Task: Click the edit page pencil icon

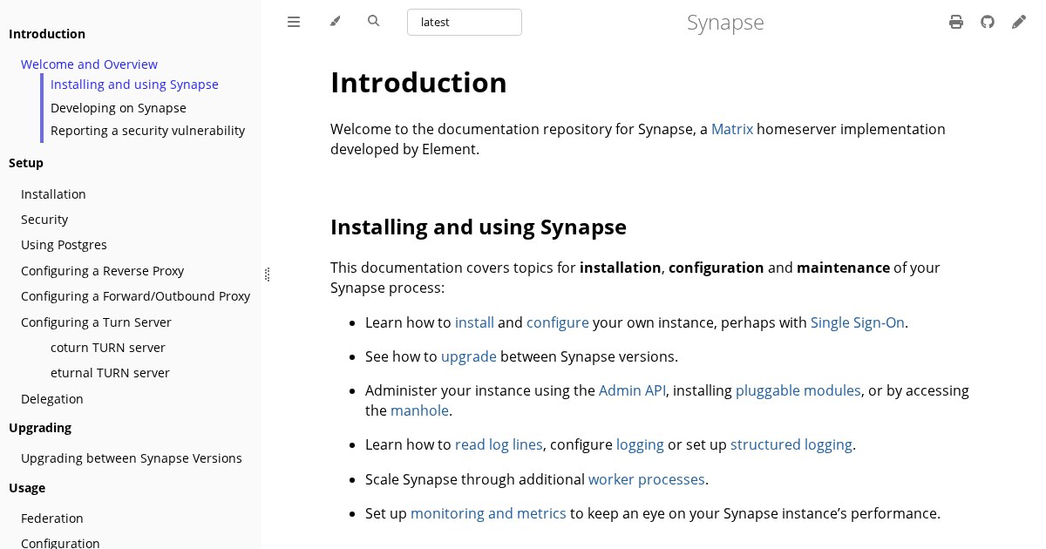Action: [1019, 22]
